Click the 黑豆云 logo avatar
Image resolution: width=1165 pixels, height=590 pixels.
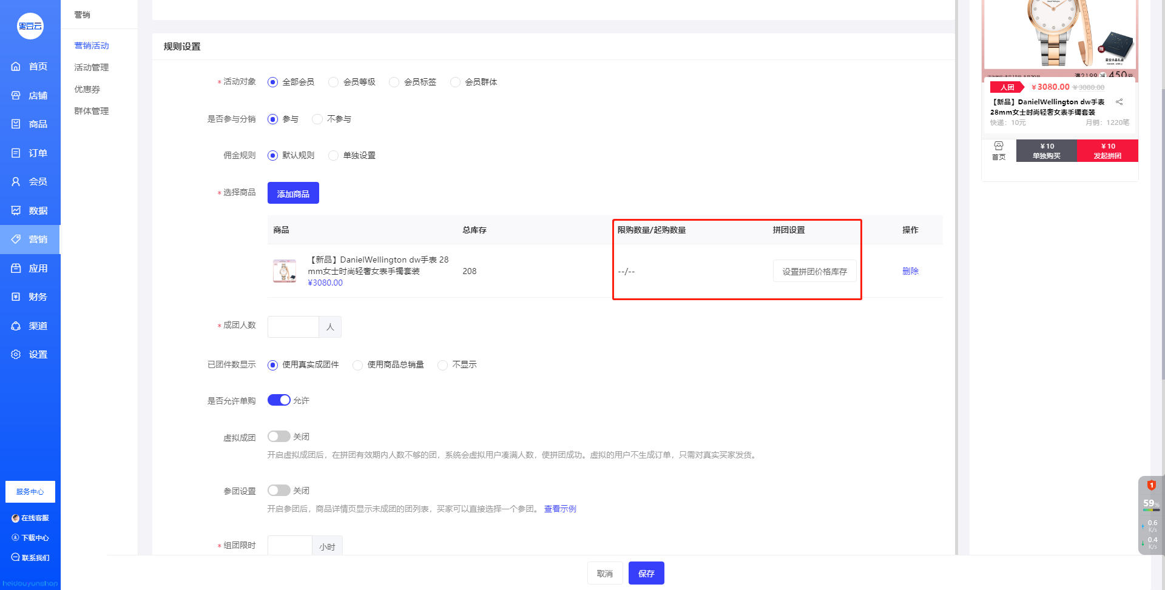pos(30,26)
